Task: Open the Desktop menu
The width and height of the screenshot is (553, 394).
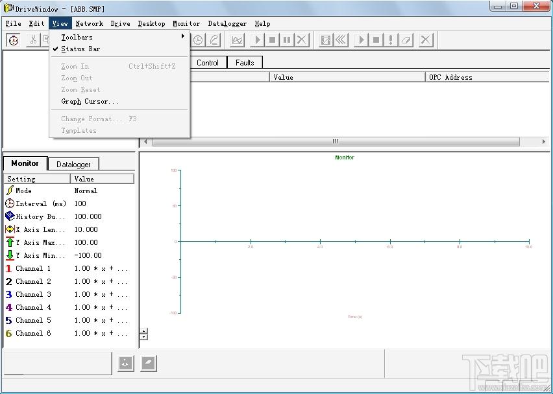Action: (152, 23)
